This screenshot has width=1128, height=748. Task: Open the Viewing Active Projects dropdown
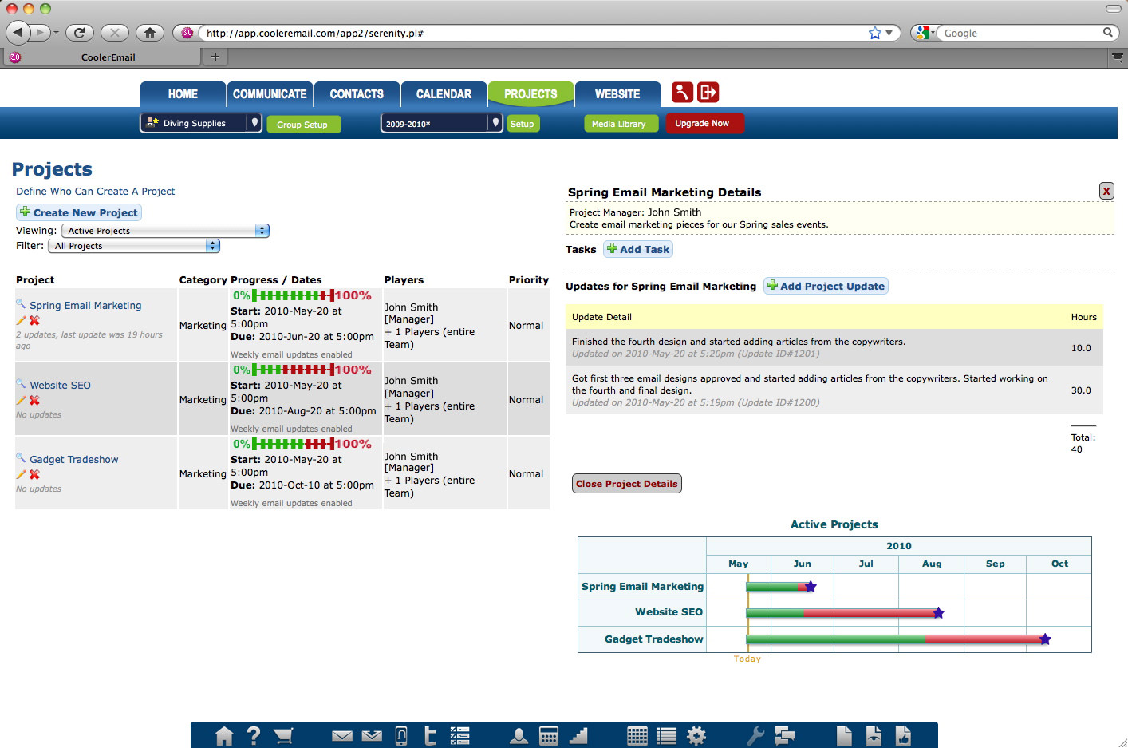[165, 231]
